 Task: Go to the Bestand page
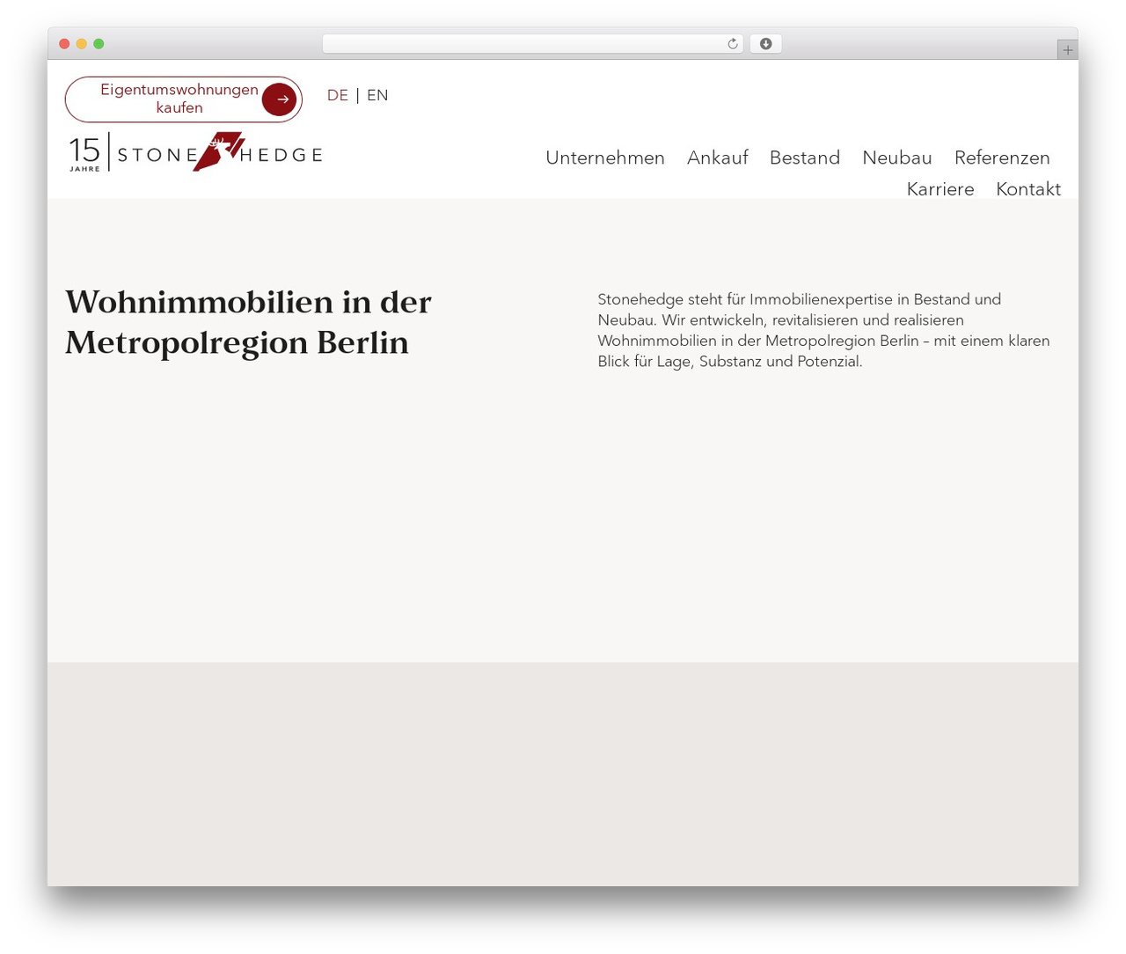[x=805, y=158]
